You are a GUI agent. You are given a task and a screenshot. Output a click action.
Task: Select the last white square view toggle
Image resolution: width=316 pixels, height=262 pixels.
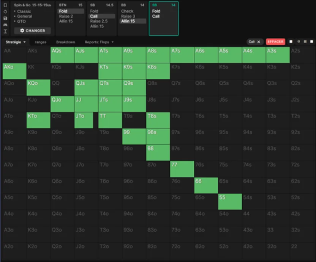click(x=311, y=42)
